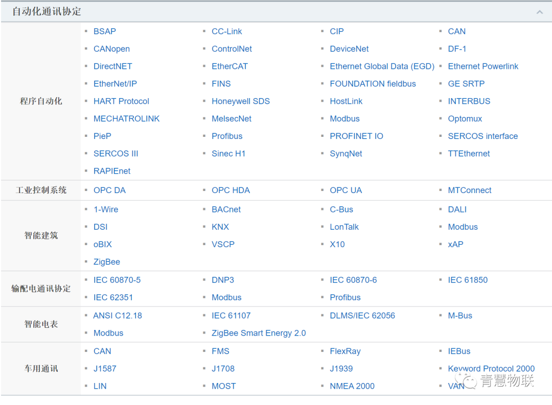The image size is (552, 405).
Task: Click the MelsecNet link
Action: 232,118
